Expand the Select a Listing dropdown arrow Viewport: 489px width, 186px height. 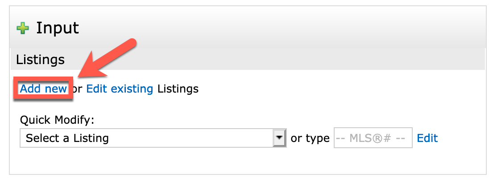[x=280, y=138]
